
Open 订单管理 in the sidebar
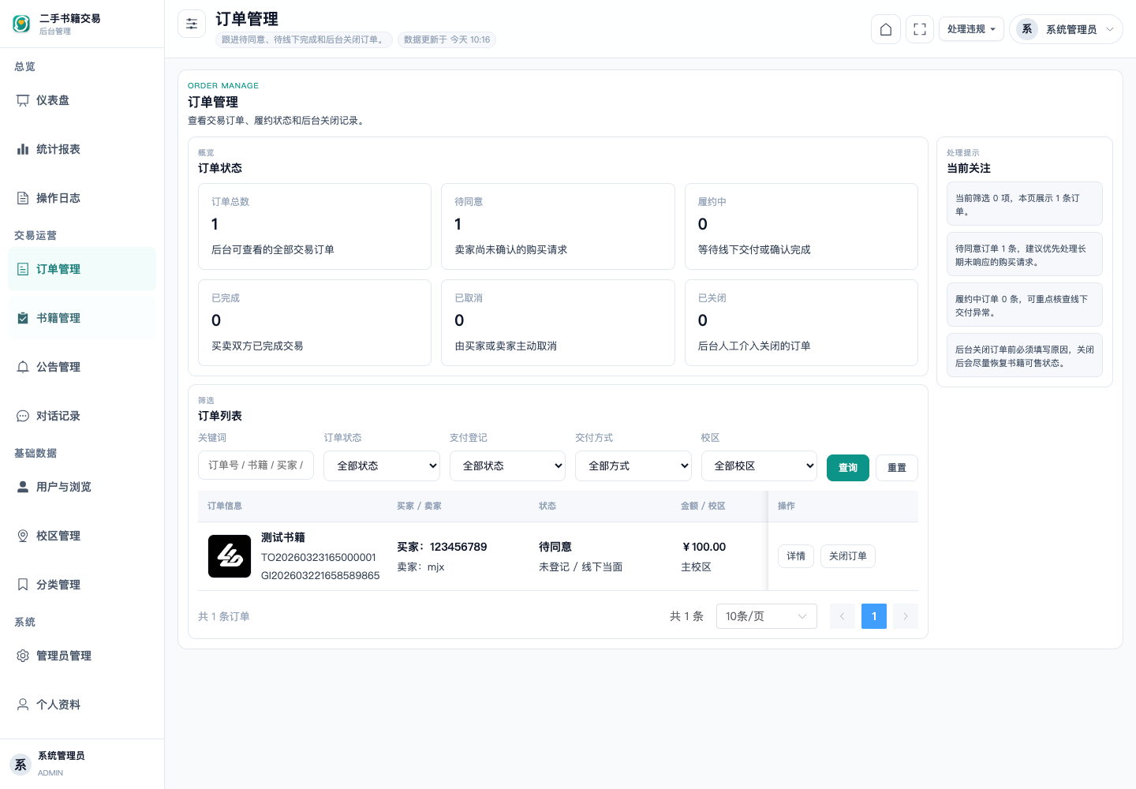82,269
